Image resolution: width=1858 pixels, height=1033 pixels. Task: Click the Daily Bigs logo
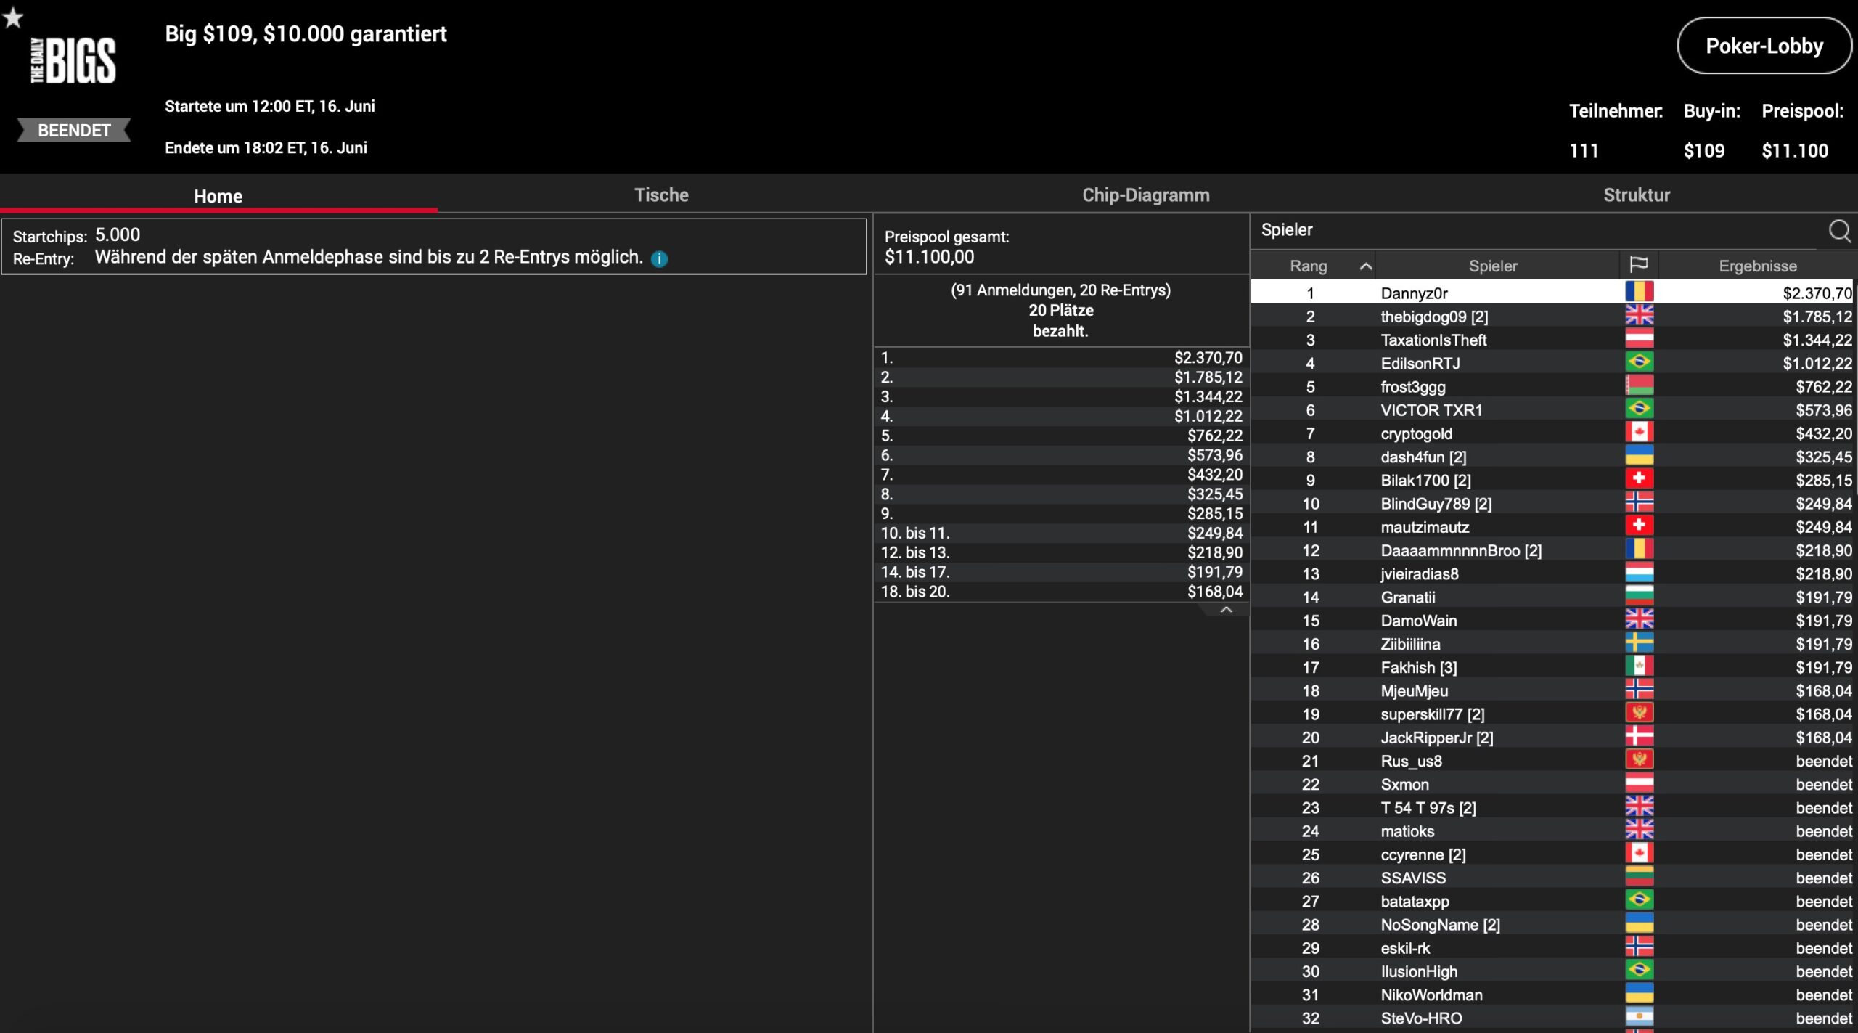(x=73, y=61)
